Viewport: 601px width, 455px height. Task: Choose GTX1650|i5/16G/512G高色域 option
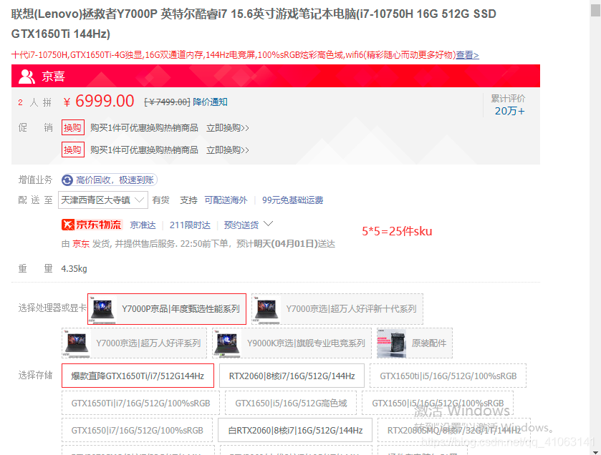(x=291, y=403)
